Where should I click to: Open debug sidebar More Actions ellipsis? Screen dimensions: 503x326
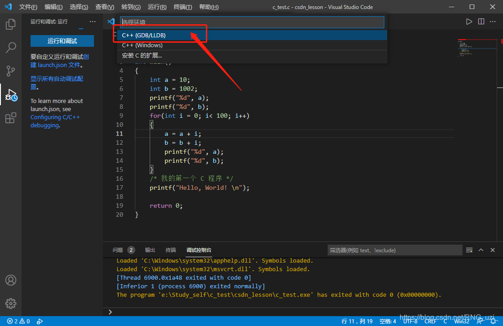(x=93, y=22)
